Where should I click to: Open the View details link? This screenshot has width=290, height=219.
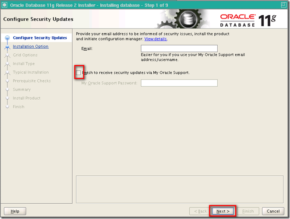pyautogui.click(x=156, y=39)
